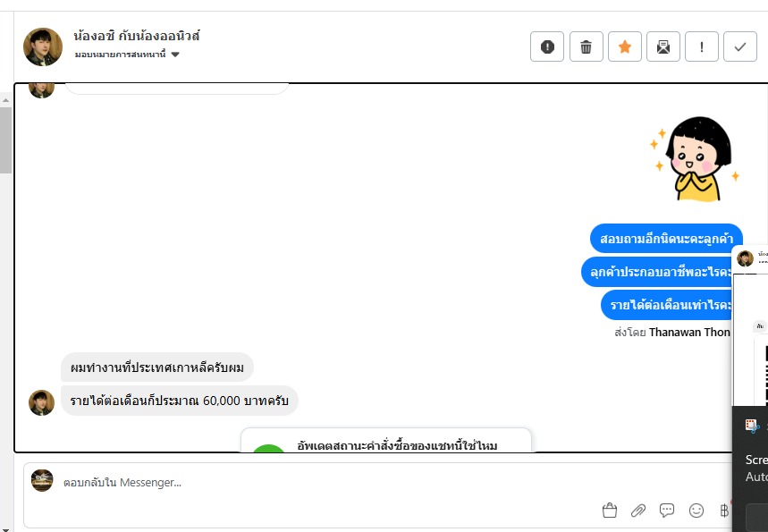Move conversation to spam with exclamation-circle icon

[547, 46]
